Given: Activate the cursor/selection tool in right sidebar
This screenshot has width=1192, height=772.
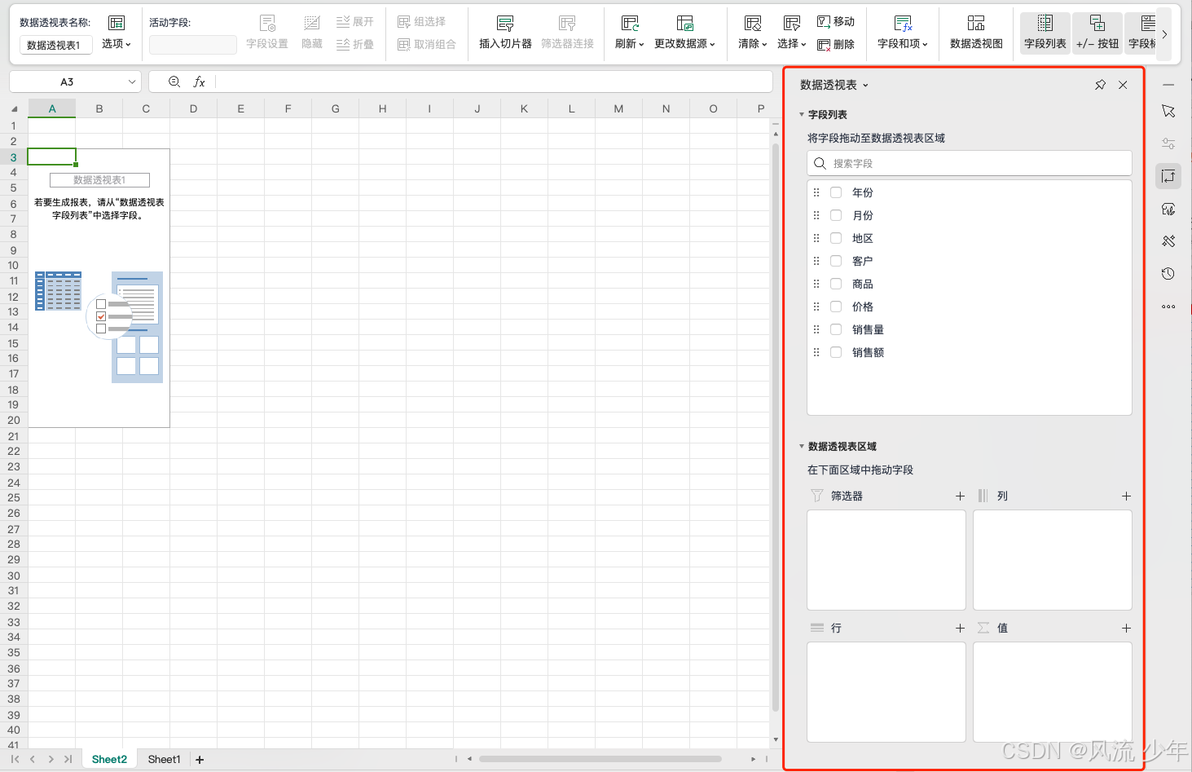Looking at the screenshot, I should 1168,110.
